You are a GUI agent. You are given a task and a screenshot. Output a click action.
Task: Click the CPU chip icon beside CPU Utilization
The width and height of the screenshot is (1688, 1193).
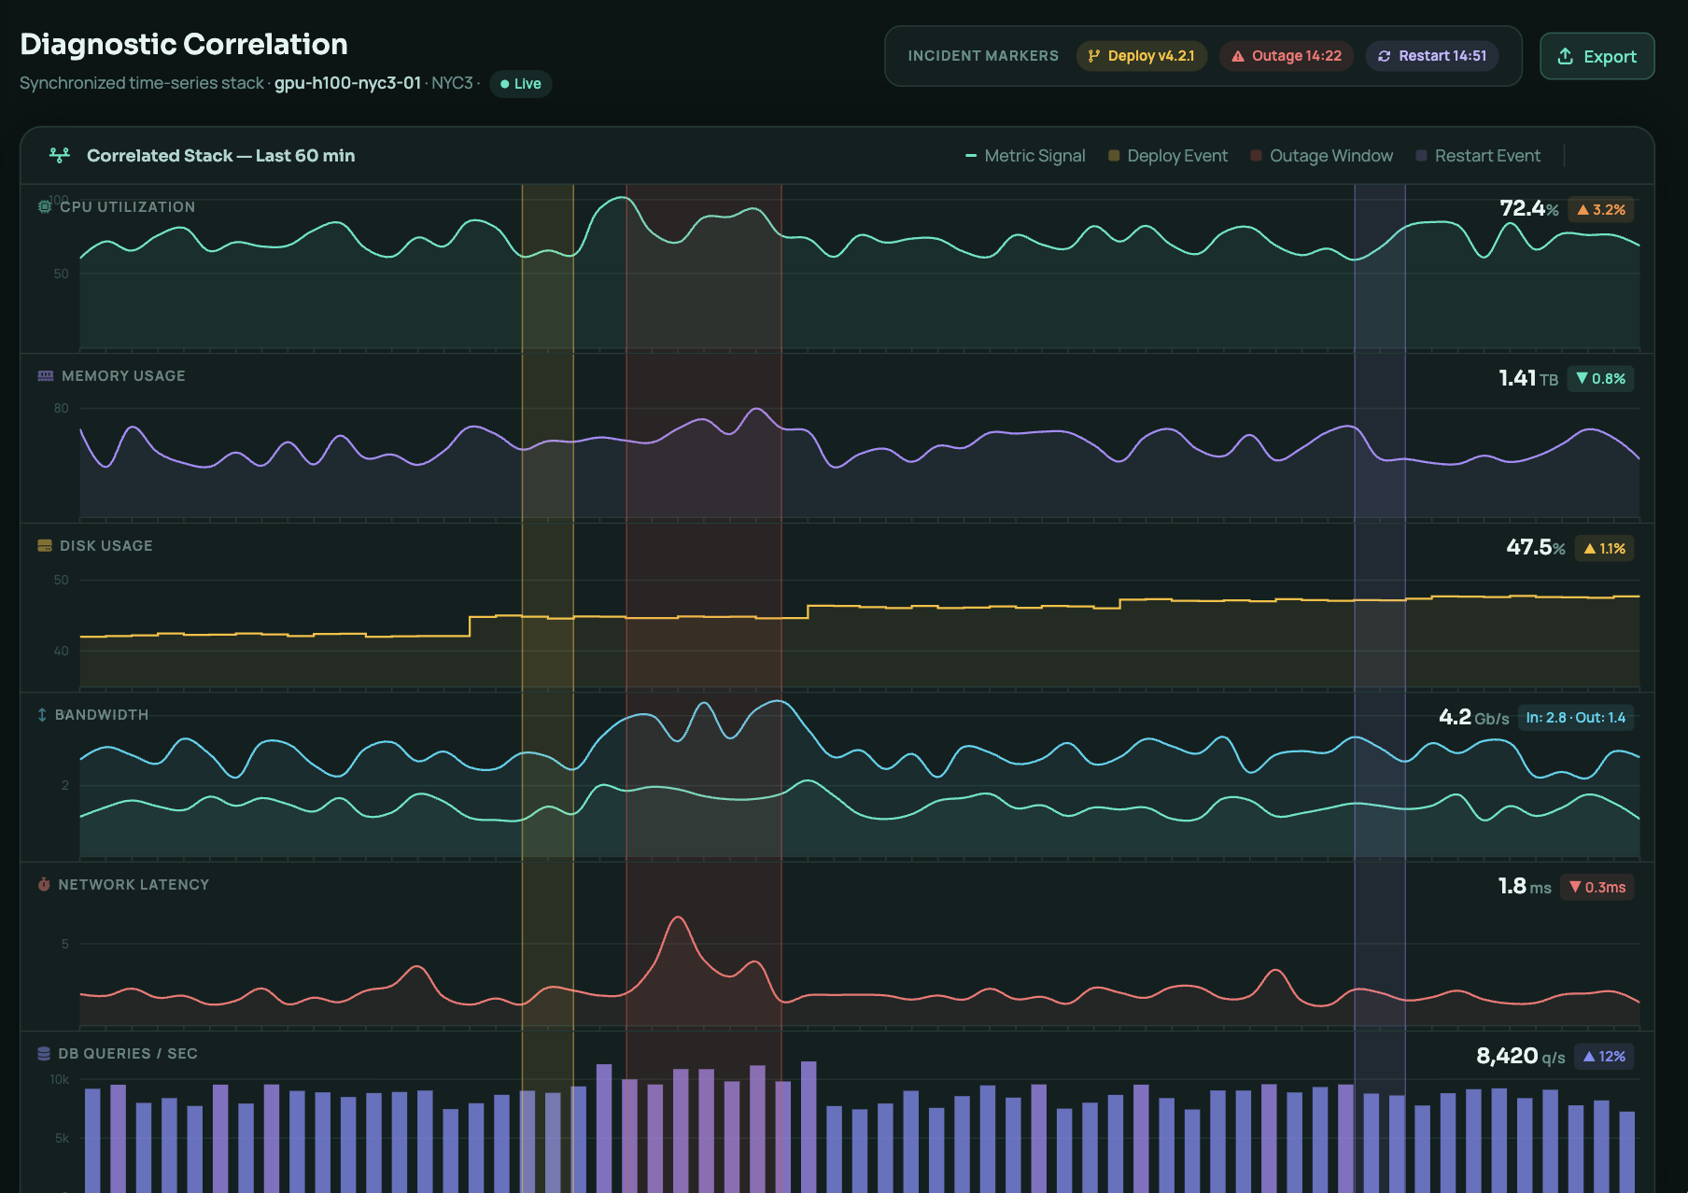click(44, 206)
